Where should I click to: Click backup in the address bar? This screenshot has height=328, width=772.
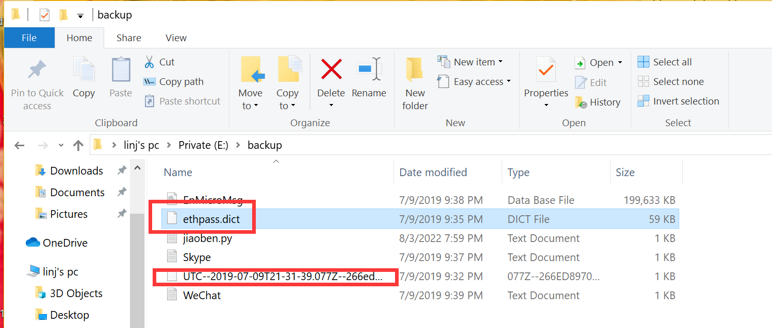265,145
